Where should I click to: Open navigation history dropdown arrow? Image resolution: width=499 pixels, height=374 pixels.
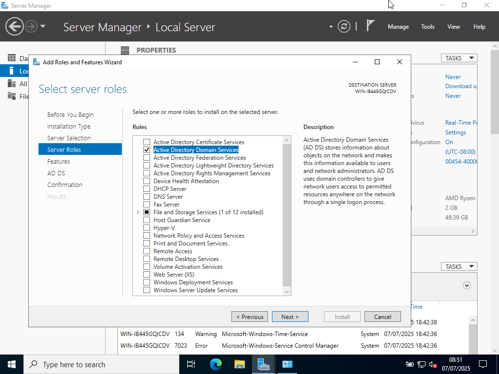pyautogui.click(x=43, y=26)
